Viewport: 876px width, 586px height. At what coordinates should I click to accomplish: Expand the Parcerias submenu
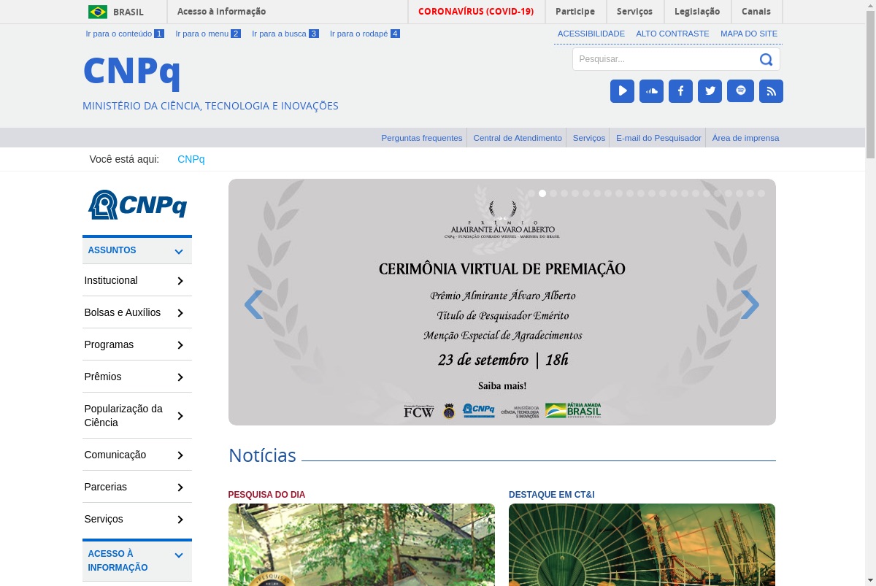pyautogui.click(x=137, y=487)
